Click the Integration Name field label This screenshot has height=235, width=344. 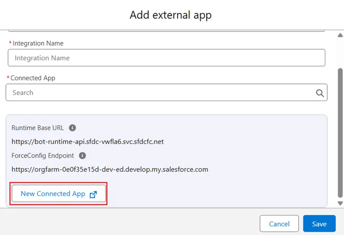pos(38,43)
